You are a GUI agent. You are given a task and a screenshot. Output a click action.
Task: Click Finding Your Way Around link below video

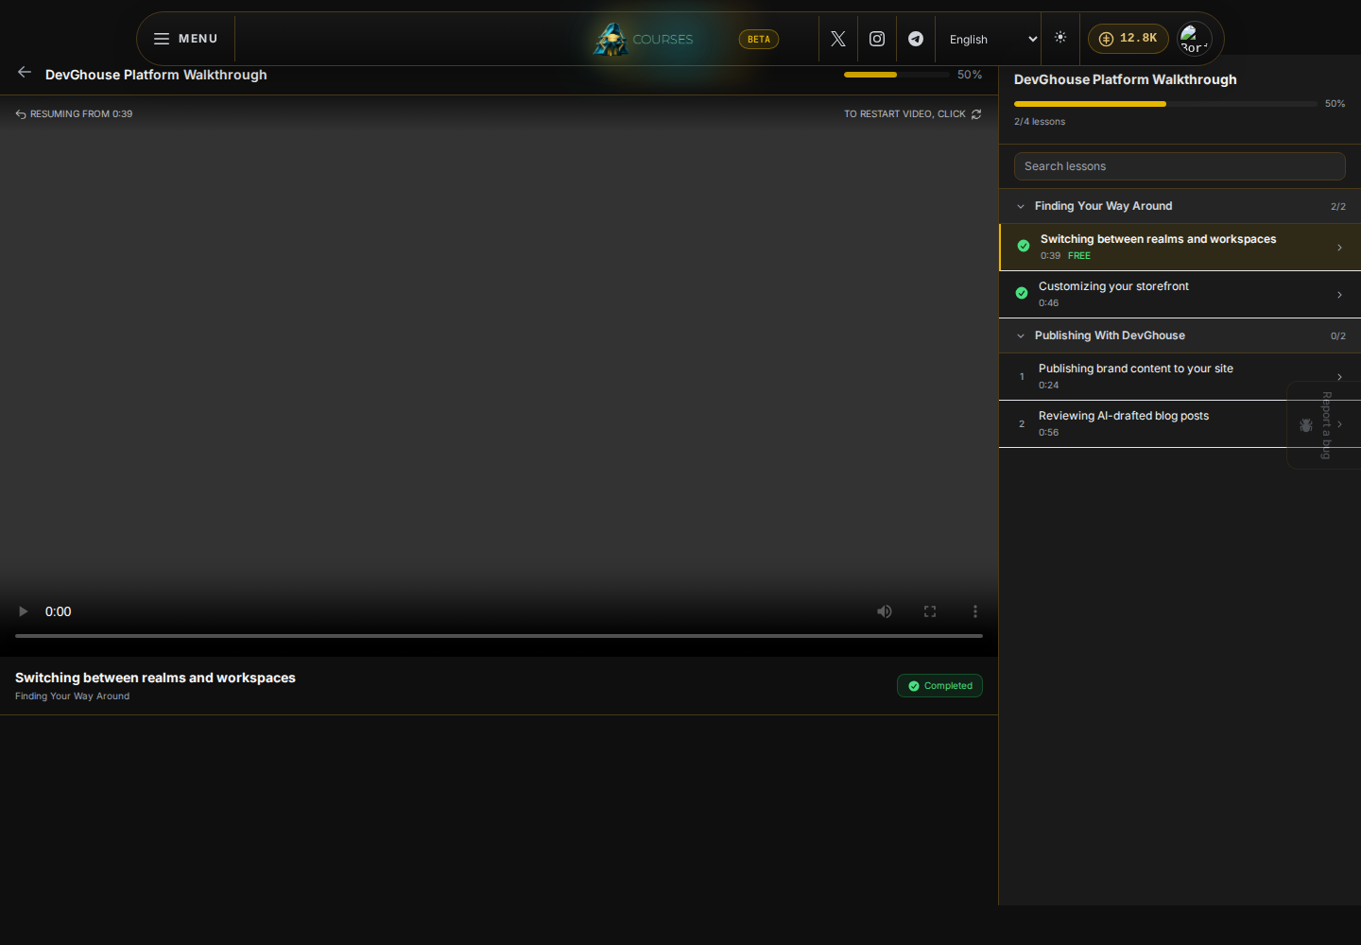pyautogui.click(x=72, y=696)
